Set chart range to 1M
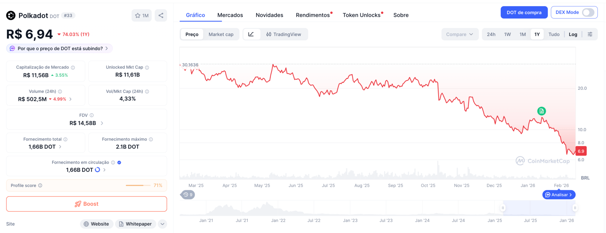Screen dimensions: 606x233 523,34
